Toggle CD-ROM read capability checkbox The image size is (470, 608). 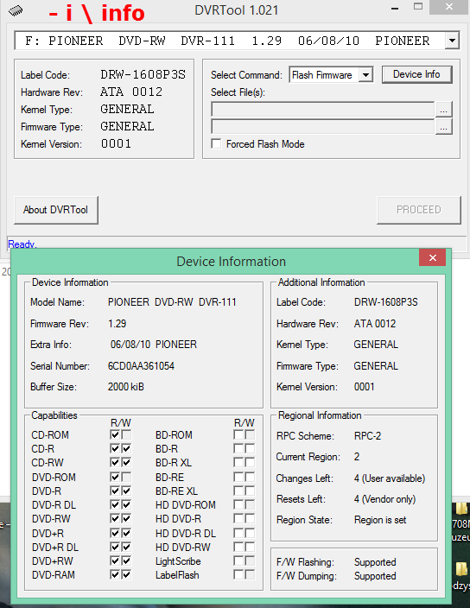pyautogui.click(x=115, y=434)
